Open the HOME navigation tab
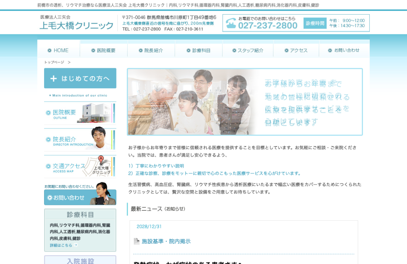The width and height of the screenshot is (407, 264). (58, 50)
